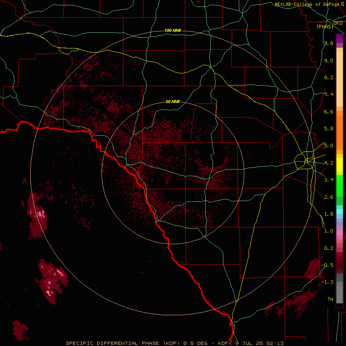Screen dimensions: 346x346
Task: Select the 9.0 value on the KDP scale
Action: tap(329, 60)
